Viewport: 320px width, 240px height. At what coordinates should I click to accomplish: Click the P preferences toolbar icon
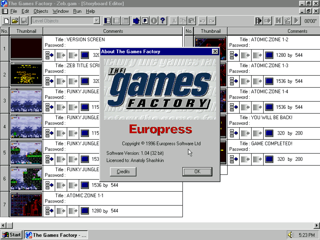tap(145, 21)
